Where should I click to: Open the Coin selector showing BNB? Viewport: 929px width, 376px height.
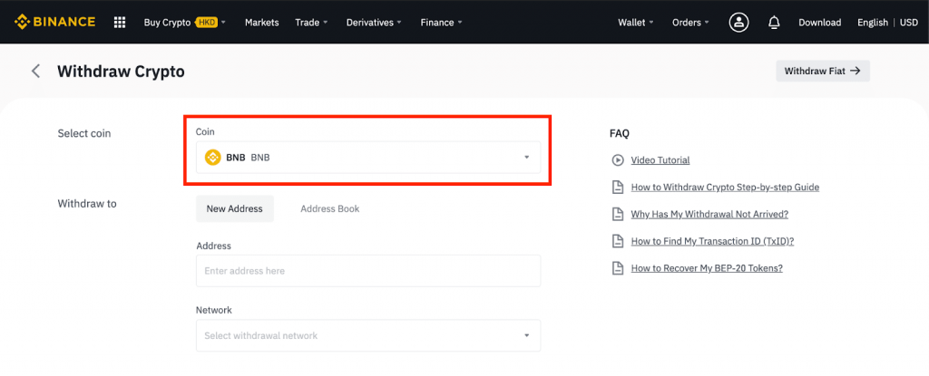(368, 158)
